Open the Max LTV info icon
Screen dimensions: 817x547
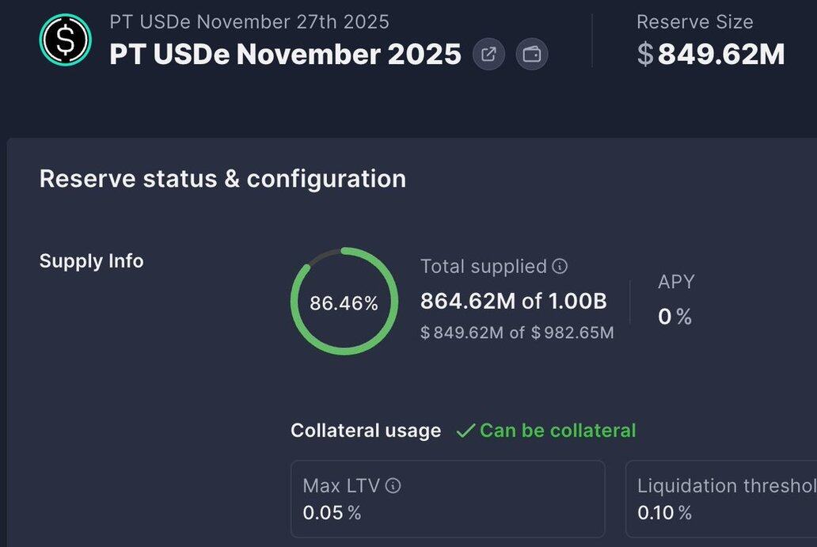coord(393,486)
